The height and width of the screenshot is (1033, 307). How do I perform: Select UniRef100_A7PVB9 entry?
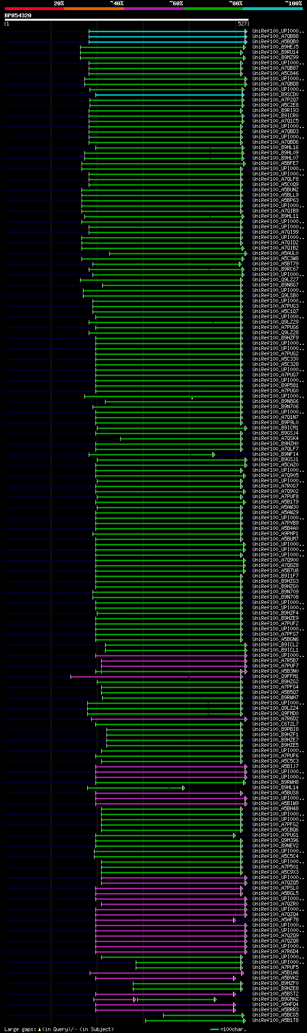click(x=275, y=523)
